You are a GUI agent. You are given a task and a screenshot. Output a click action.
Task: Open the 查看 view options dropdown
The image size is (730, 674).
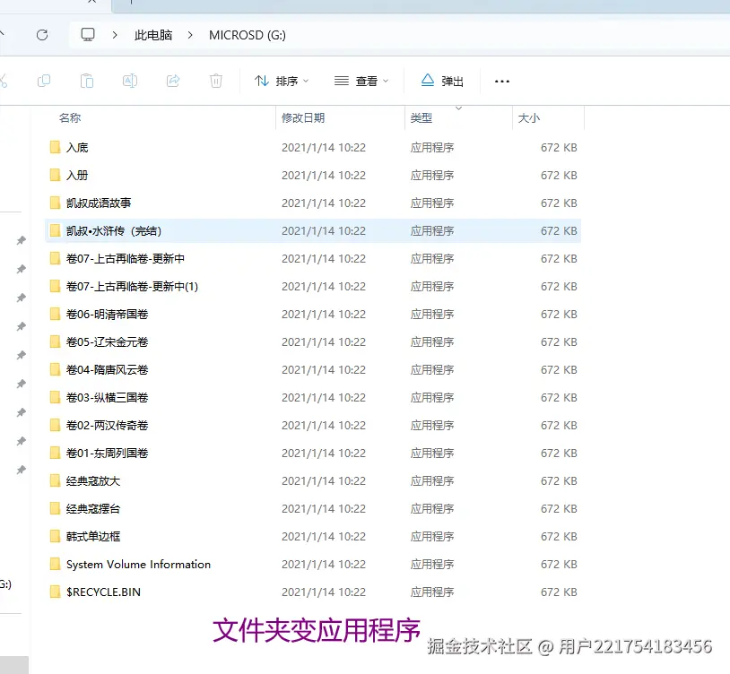[x=361, y=80]
